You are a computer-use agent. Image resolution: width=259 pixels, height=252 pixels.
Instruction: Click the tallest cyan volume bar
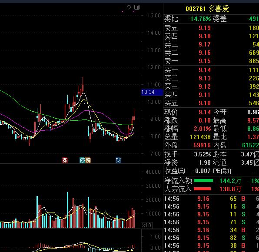pyautogui.click(x=67, y=210)
